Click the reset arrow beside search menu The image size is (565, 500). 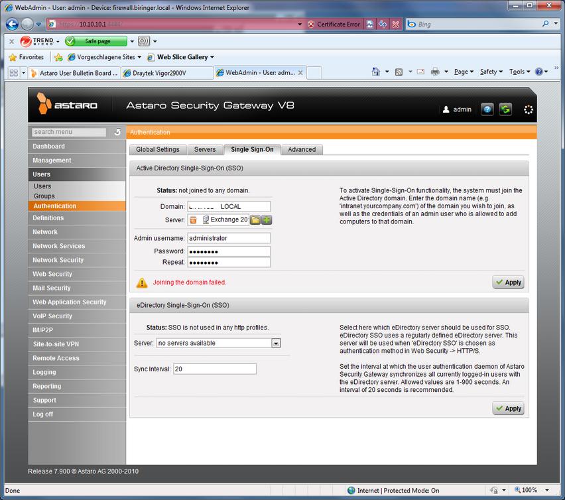pos(117,132)
